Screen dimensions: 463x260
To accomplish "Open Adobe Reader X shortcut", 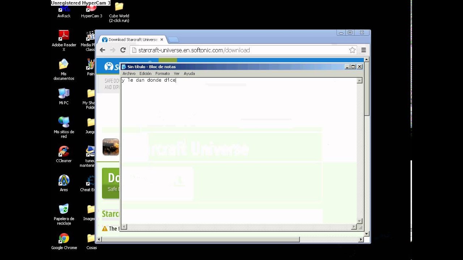I will (64, 40).
